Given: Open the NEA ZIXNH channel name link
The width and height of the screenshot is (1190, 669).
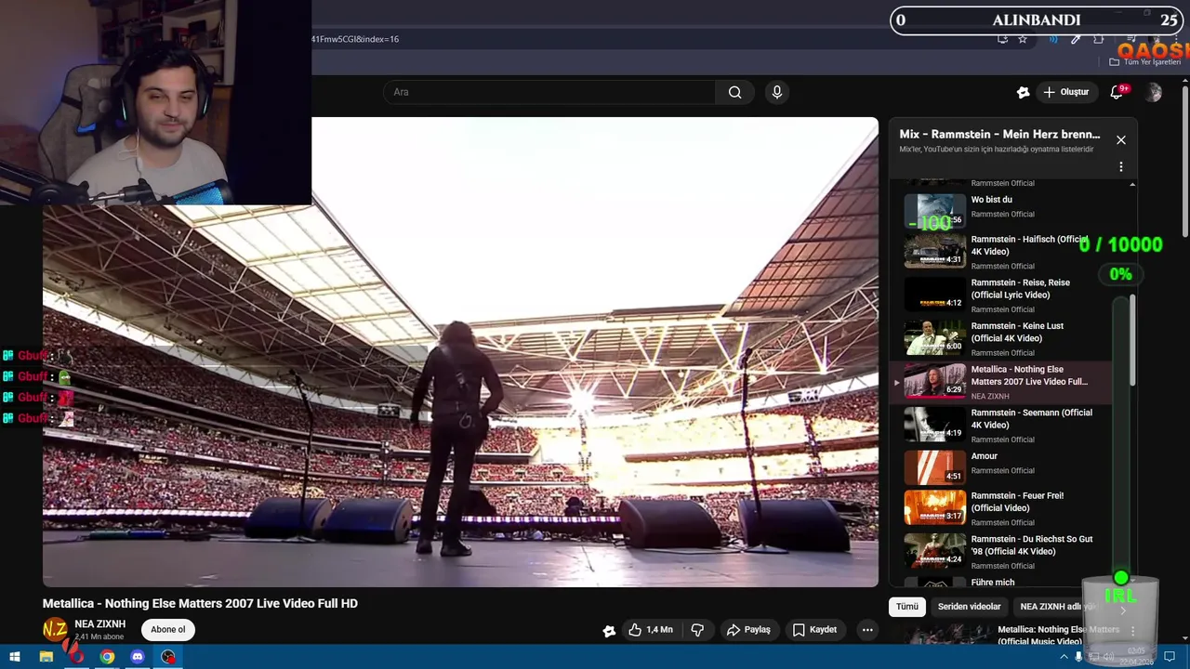Looking at the screenshot, I should 100,624.
